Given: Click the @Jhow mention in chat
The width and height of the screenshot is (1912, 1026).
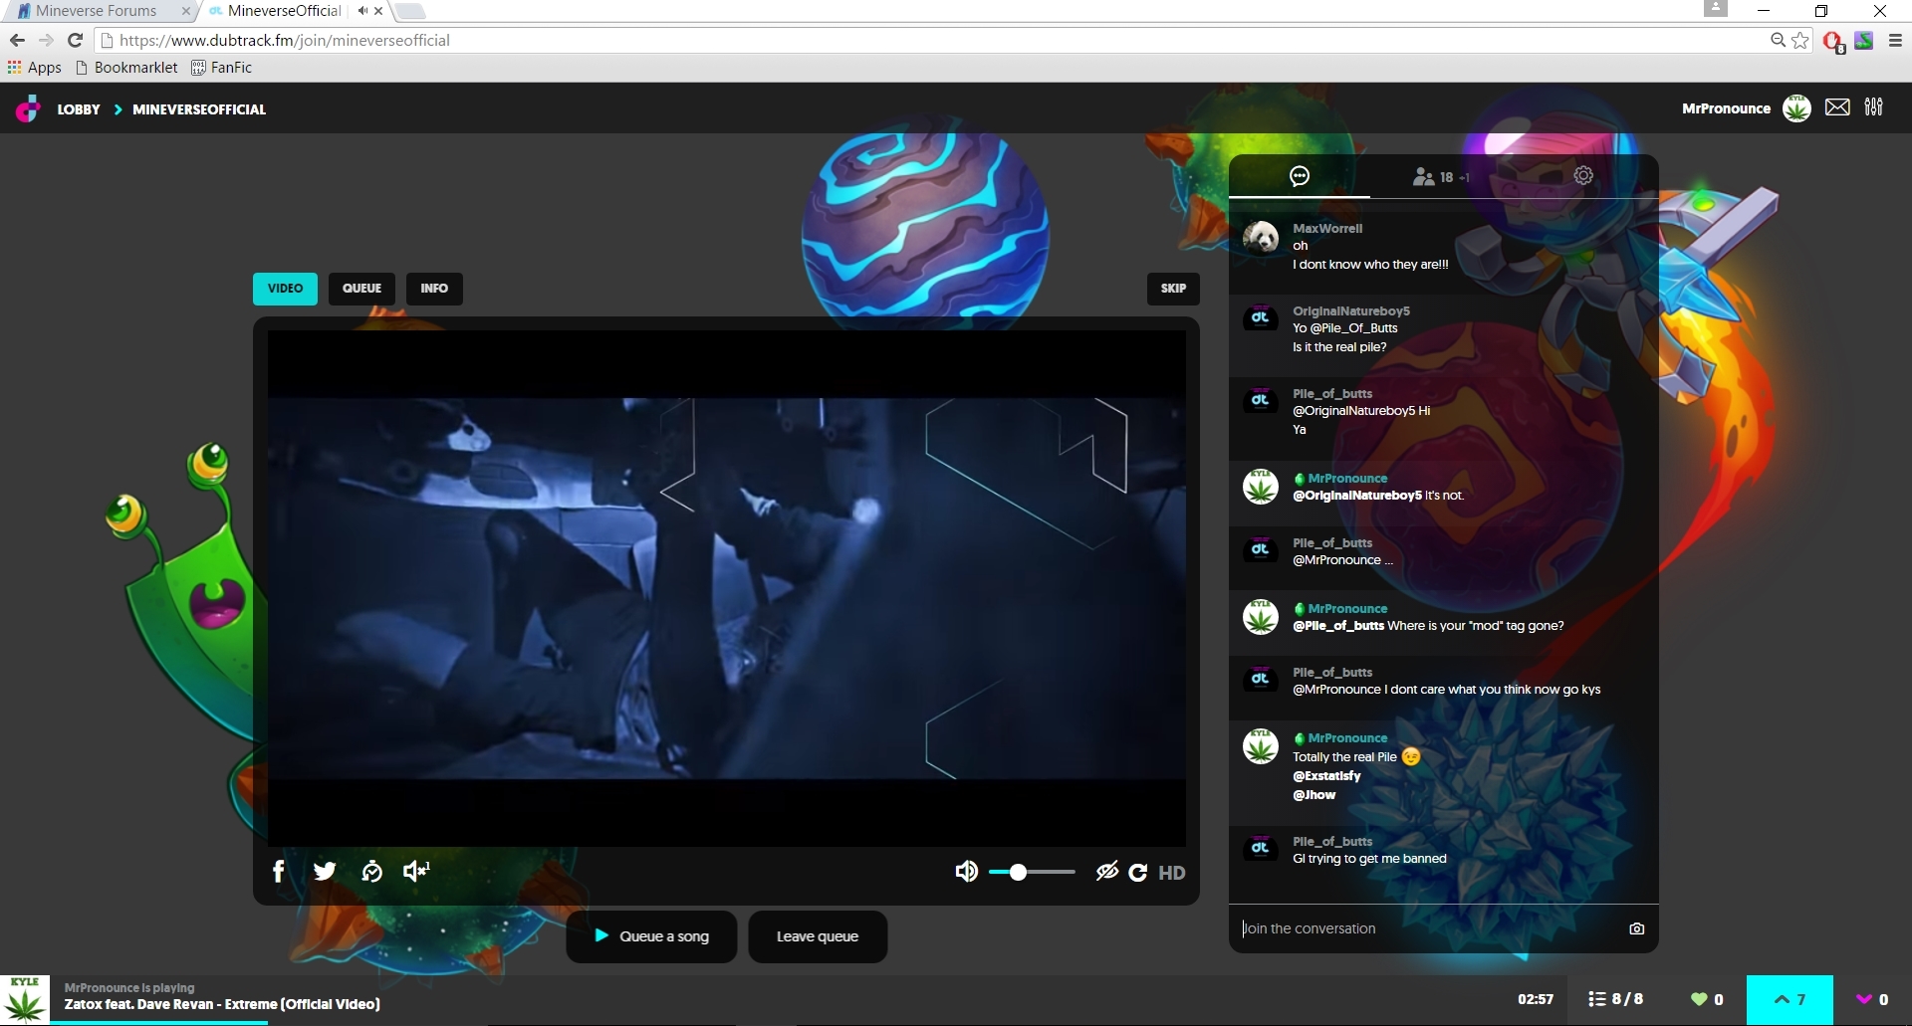Looking at the screenshot, I should pos(1314,795).
